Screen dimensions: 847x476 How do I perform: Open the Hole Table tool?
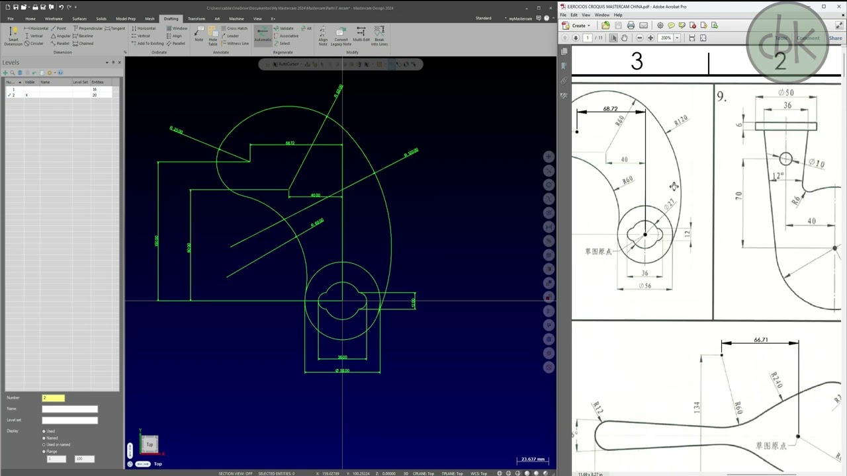(213, 36)
